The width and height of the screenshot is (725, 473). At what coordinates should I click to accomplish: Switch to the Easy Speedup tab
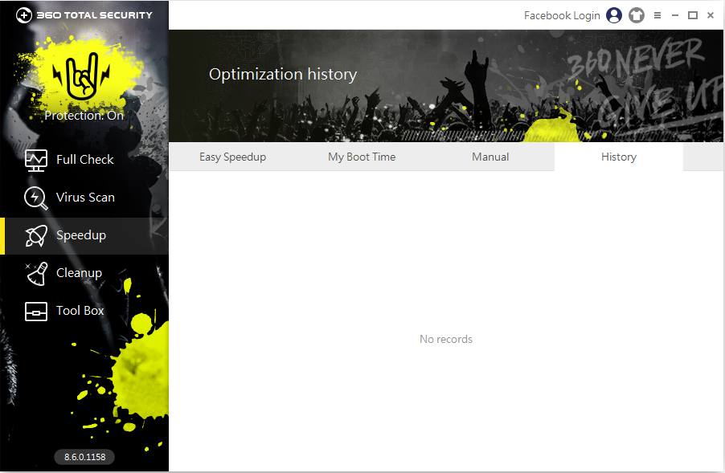[x=232, y=157]
